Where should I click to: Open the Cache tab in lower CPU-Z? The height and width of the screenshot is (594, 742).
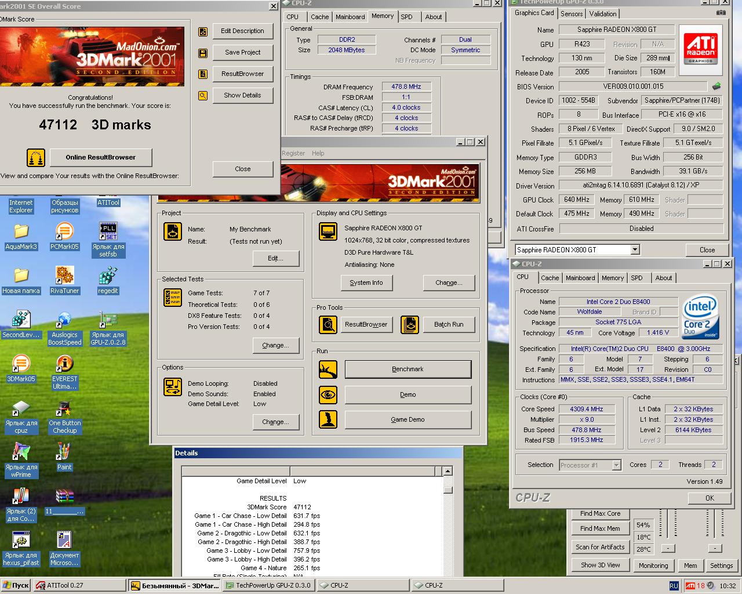[550, 278]
